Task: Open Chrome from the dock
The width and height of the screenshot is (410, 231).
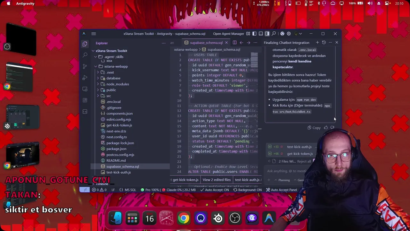Action: 184,218
